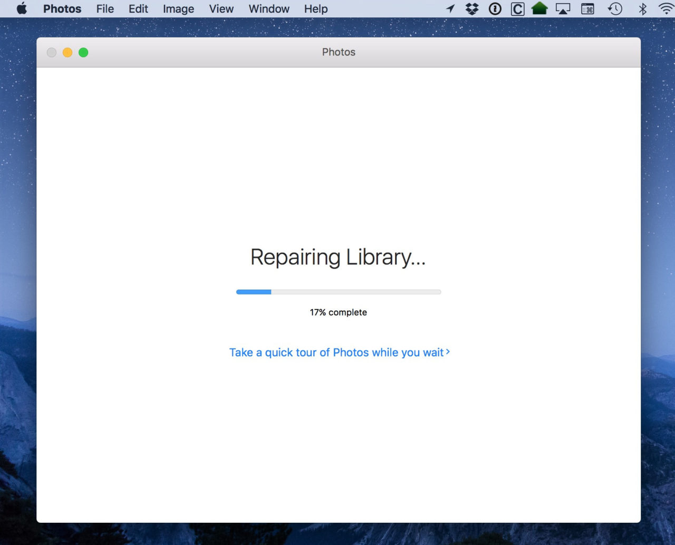
Task: Open the Time Machine menu
Action: [615, 8]
